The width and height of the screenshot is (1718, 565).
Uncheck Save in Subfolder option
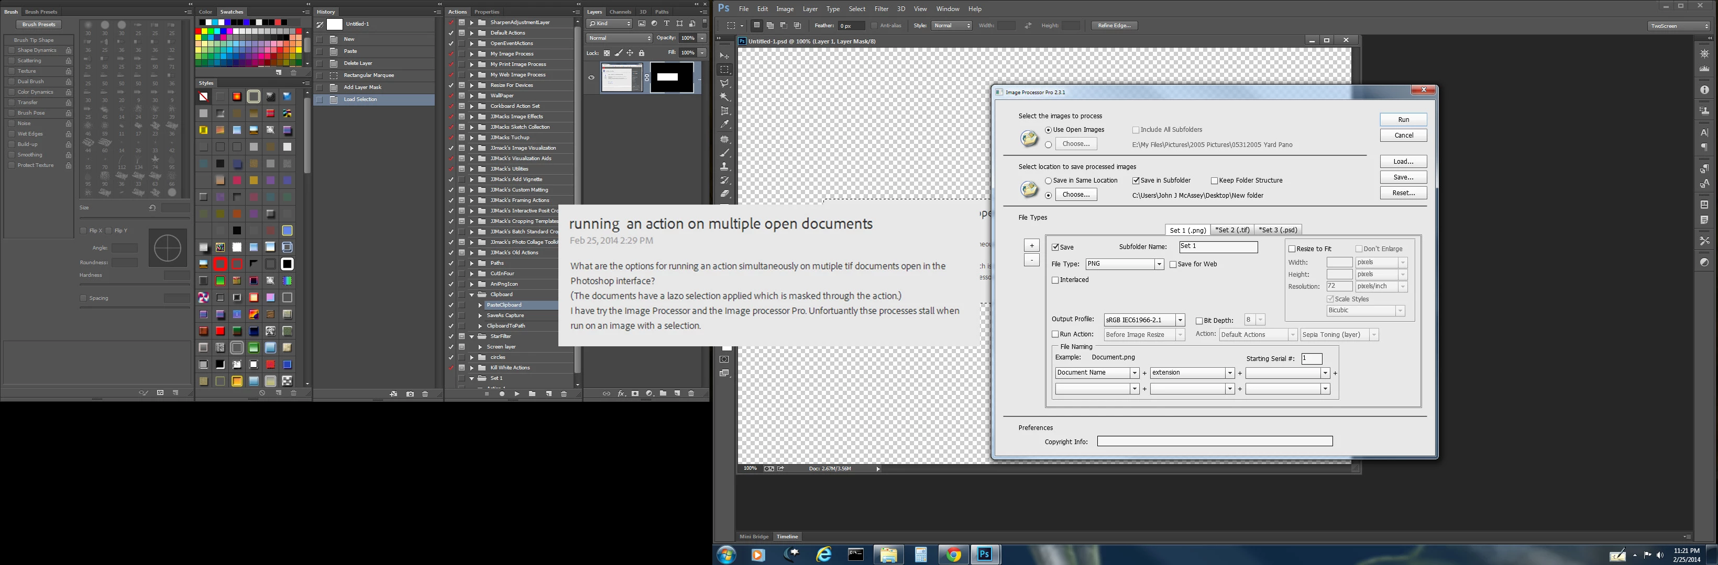tap(1136, 180)
